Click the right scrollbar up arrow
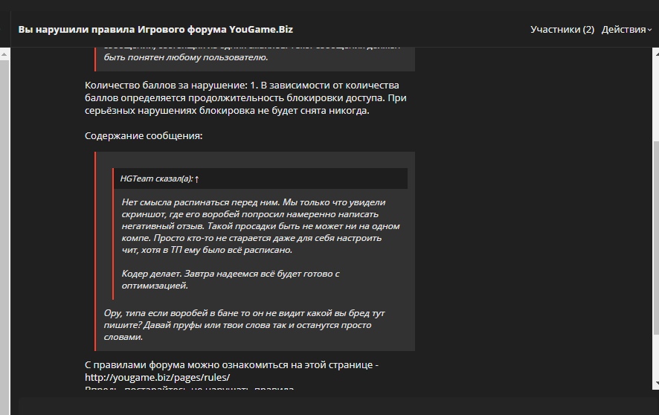This screenshot has height=415, width=659. click(x=656, y=53)
